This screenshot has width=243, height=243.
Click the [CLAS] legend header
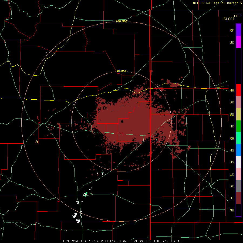pos(228,19)
